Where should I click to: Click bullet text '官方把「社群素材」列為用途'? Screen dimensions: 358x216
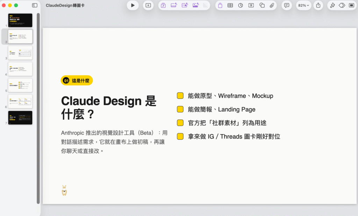point(227,123)
